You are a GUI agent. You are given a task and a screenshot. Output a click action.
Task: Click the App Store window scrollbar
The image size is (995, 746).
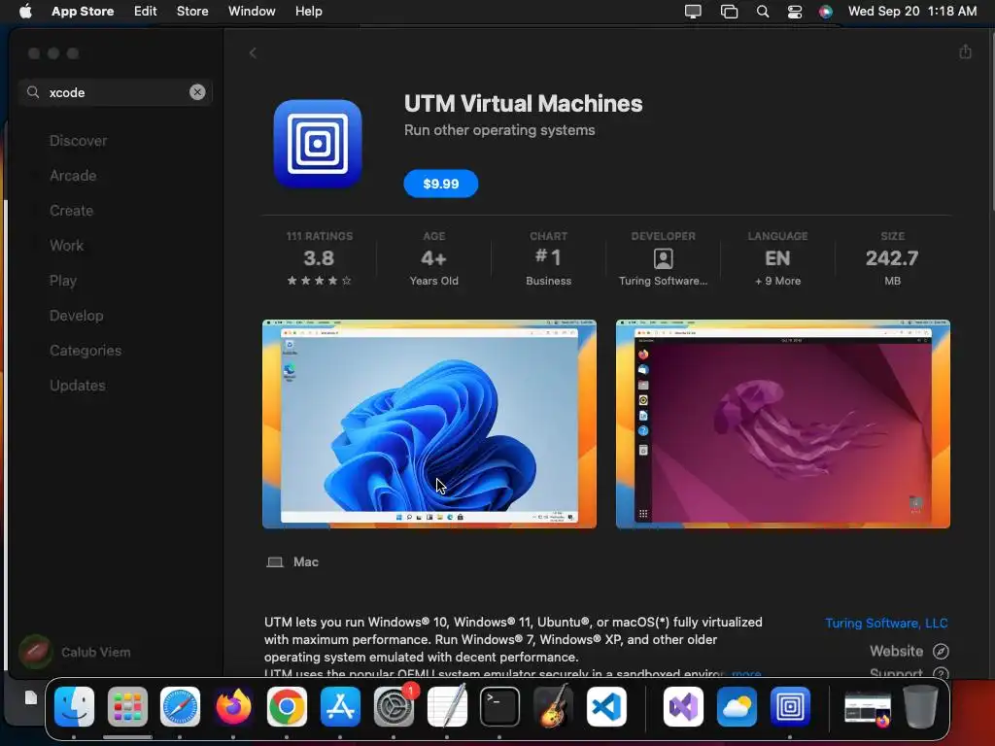click(x=992, y=120)
